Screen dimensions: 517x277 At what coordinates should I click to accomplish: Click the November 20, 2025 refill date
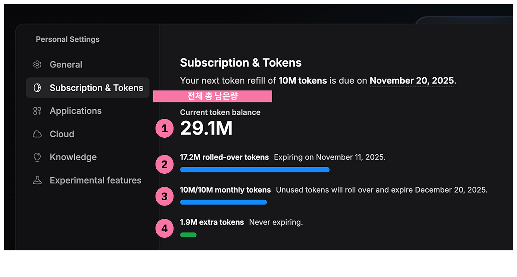[412, 81]
